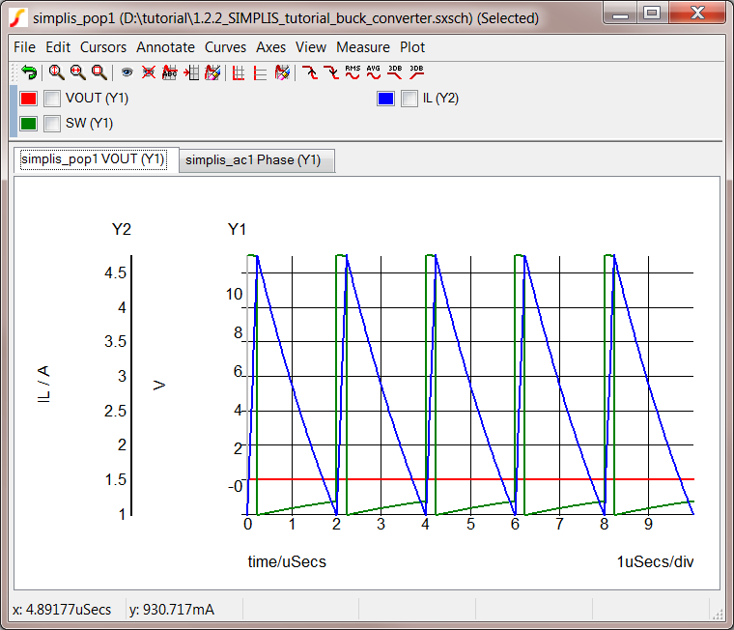Click the V axis unit label

(x=159, y=386)
